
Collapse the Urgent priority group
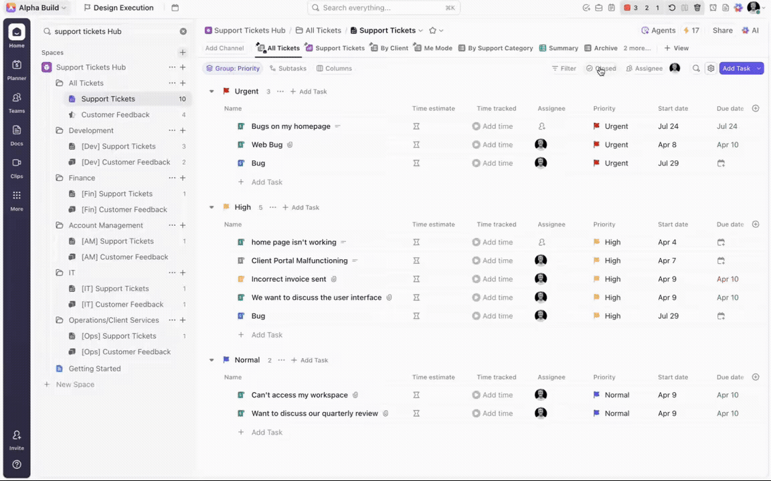[x=211, y=92]
